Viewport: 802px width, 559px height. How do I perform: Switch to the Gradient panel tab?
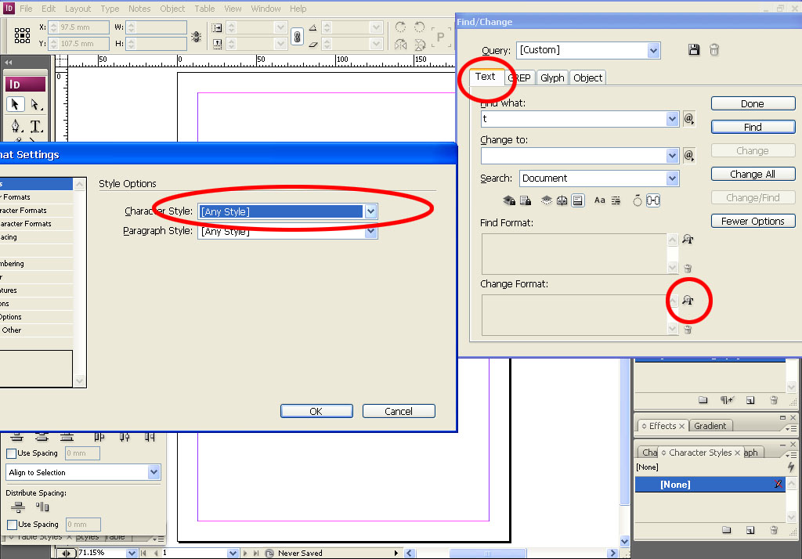(x=710, y=426)
